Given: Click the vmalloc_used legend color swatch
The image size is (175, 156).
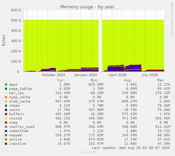Looking at the screenshot, I should (x=6, y=127).
